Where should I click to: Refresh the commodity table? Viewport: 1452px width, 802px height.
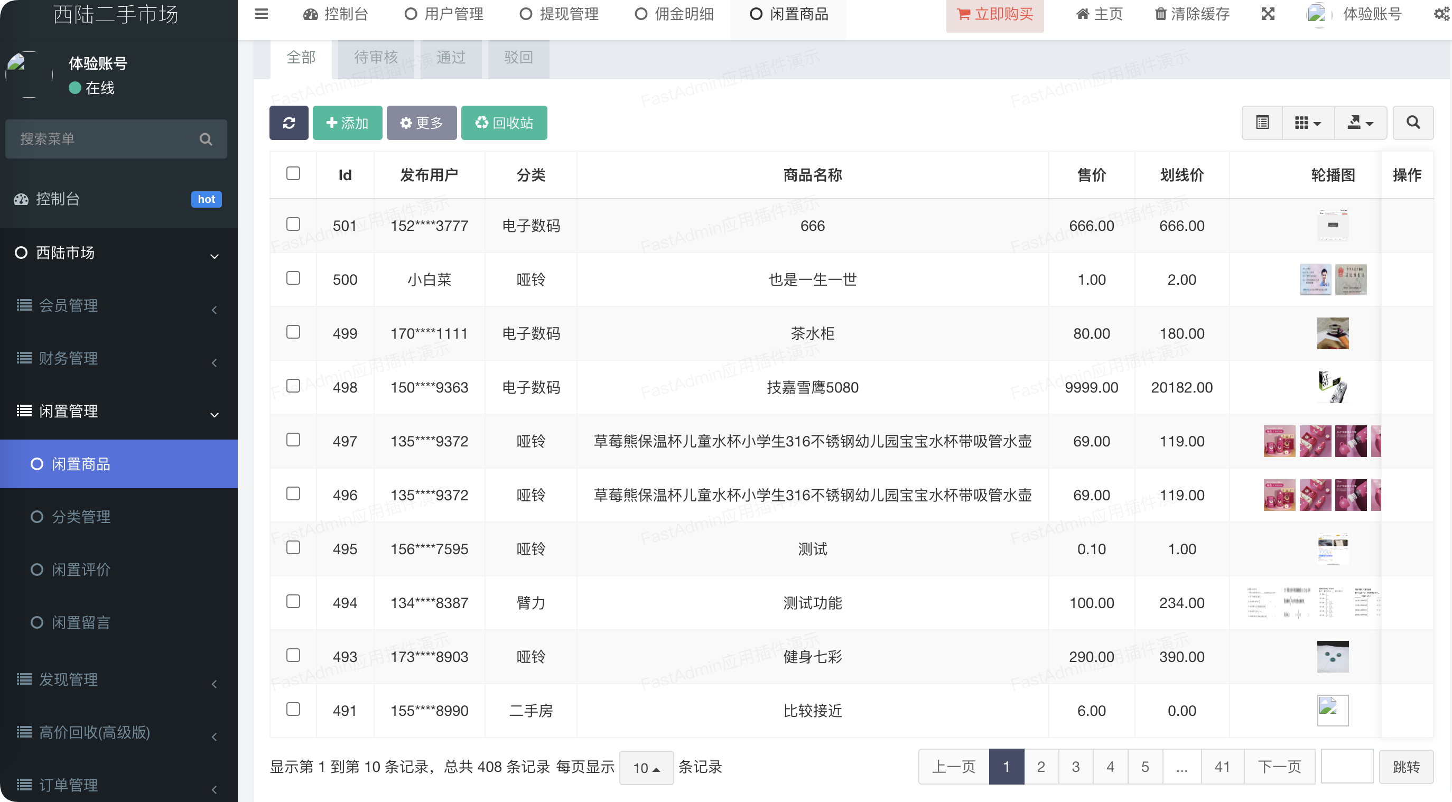click(288, 122)
